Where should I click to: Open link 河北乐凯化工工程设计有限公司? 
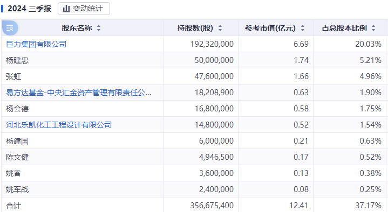coord(59,125)
